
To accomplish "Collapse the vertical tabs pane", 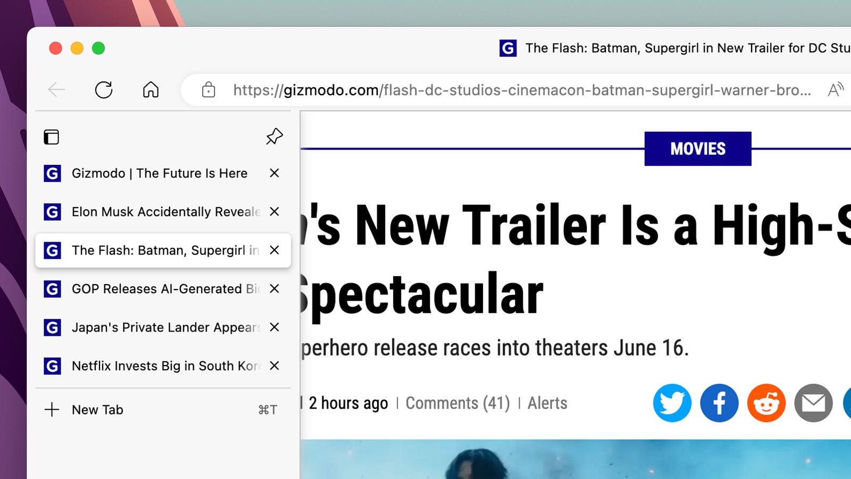I will click(51, 137).
